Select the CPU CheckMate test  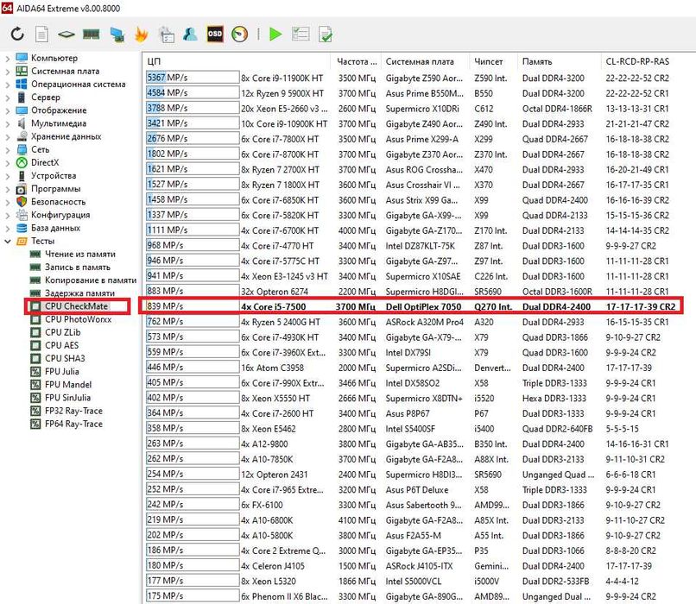[76, 306]
